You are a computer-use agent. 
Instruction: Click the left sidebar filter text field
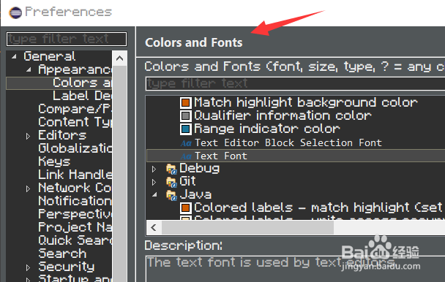[67, 39]
